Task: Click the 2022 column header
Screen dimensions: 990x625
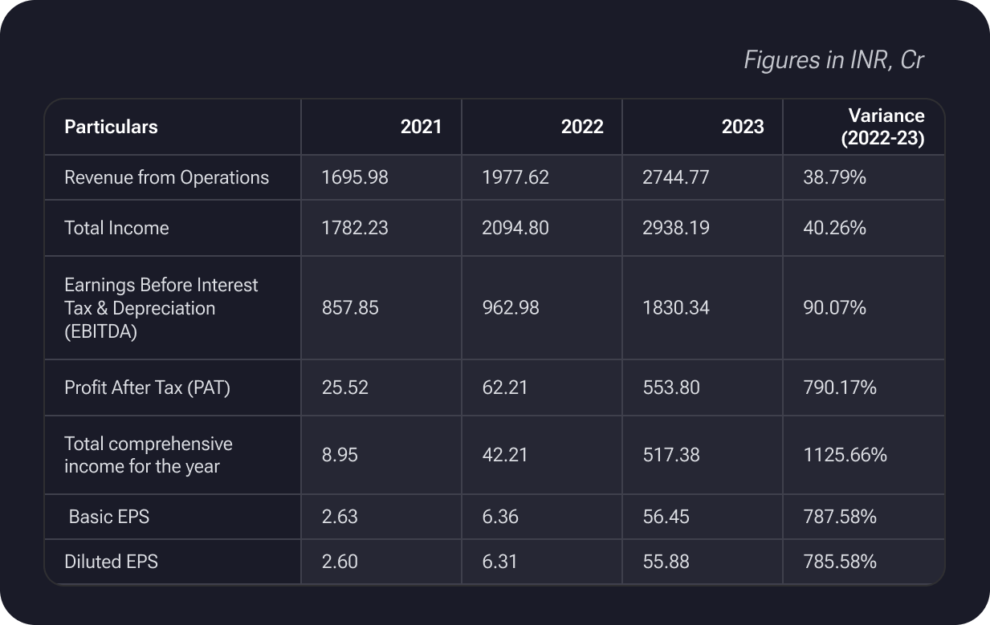Action: [x=582, y=127]
